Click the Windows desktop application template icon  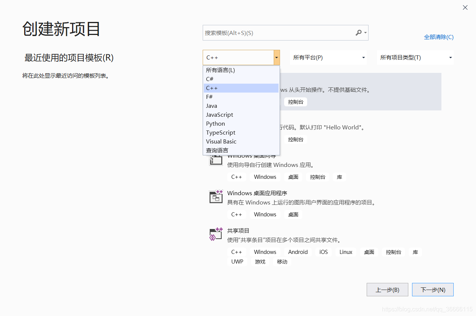pyautogui.click(x=216, y=197)
